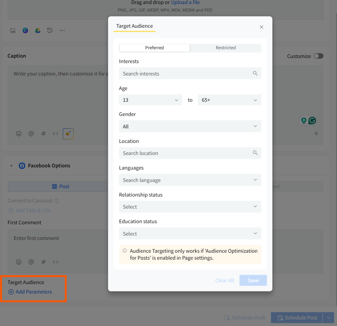Screen dimensions: 337x326
Task: Click the green lightbulb suggestion icon
Action: [304, 121]
